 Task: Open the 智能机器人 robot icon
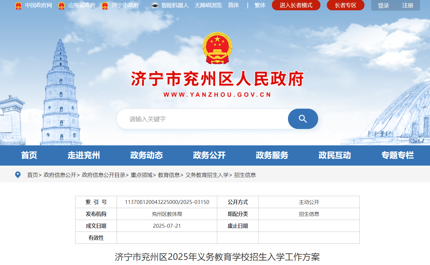click(155, 5)
